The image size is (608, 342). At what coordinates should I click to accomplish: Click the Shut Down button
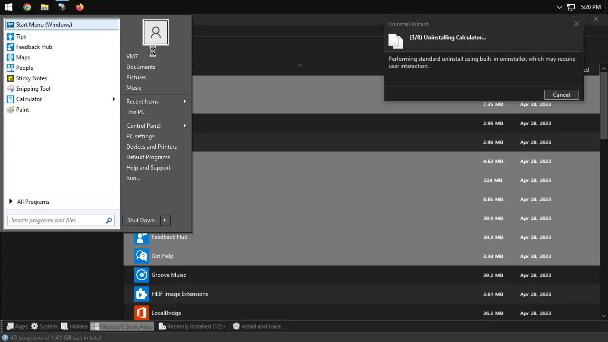[x=141, y=220]
